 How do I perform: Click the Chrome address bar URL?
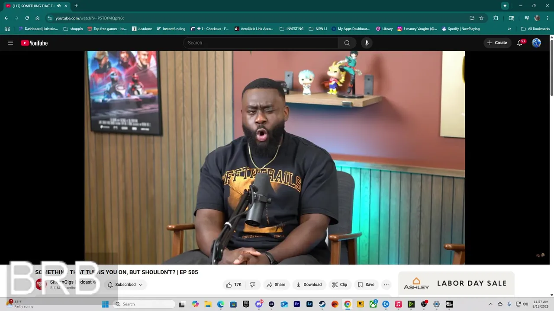90,18
